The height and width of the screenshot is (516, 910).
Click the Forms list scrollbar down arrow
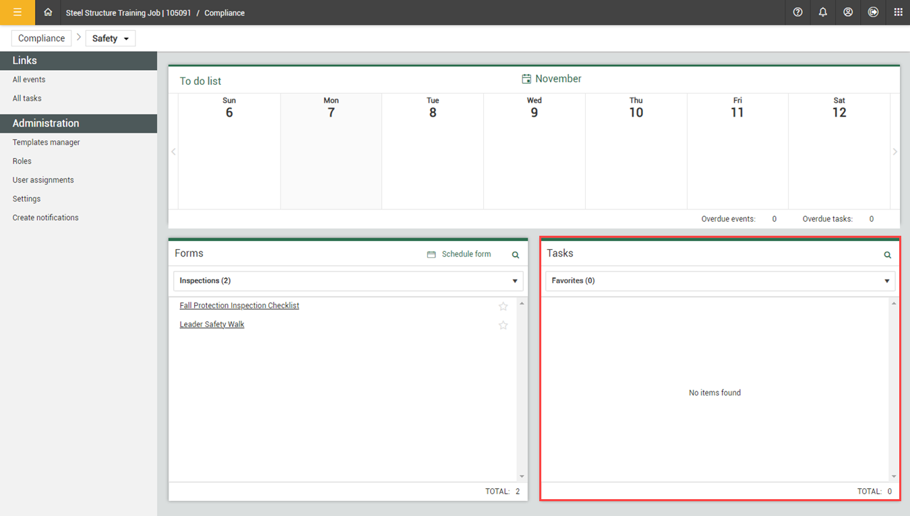tap(522, 477)
